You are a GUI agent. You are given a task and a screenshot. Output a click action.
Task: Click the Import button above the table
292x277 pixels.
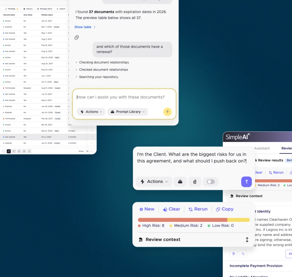[61, 9]
